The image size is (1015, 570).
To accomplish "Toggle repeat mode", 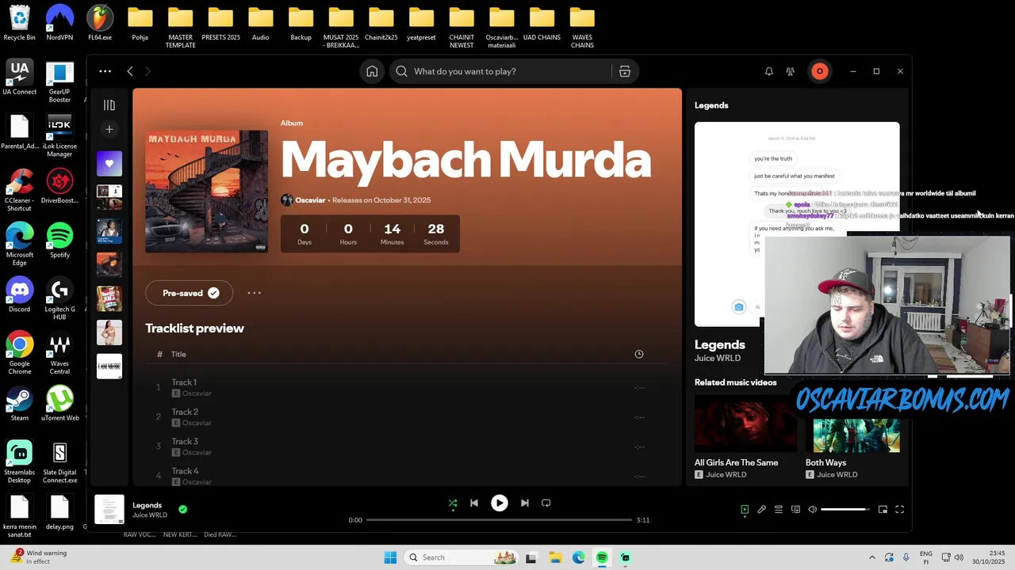I will pyautogui.click(x=546, y=503).
